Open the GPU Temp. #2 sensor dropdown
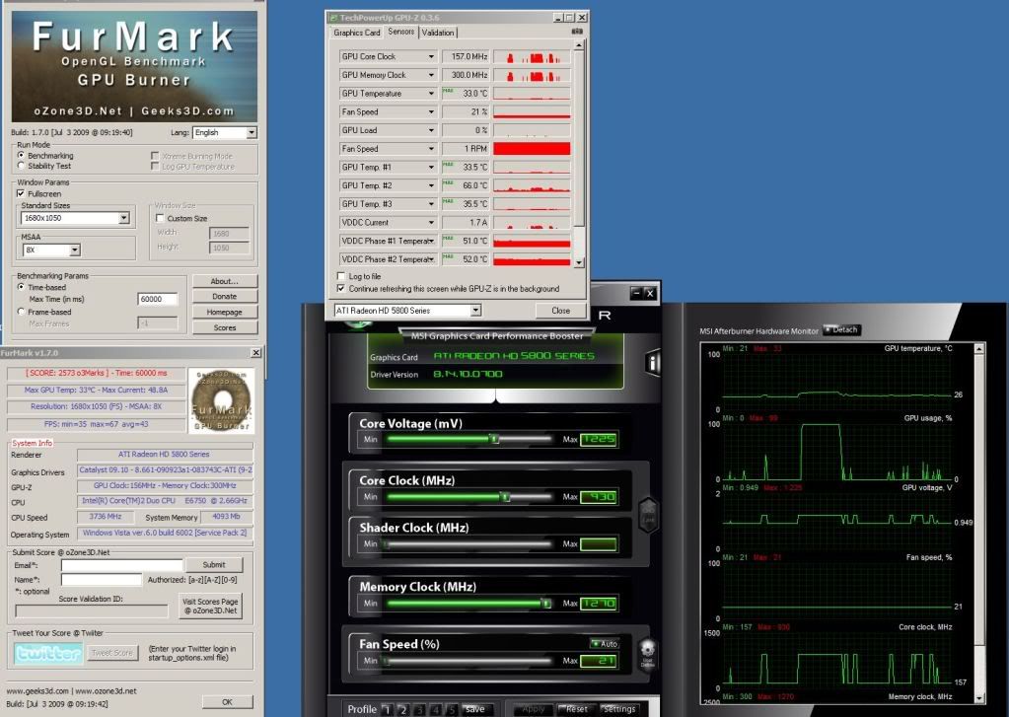The height and width of the screenshot is (717, 1009). (388, 185)
